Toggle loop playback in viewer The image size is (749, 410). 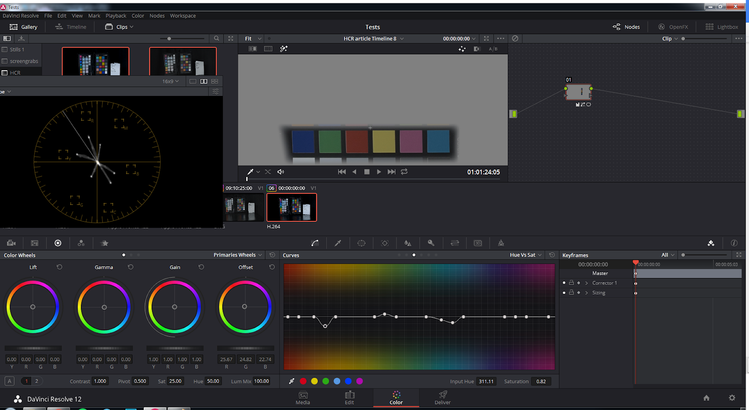pos(404,172)
